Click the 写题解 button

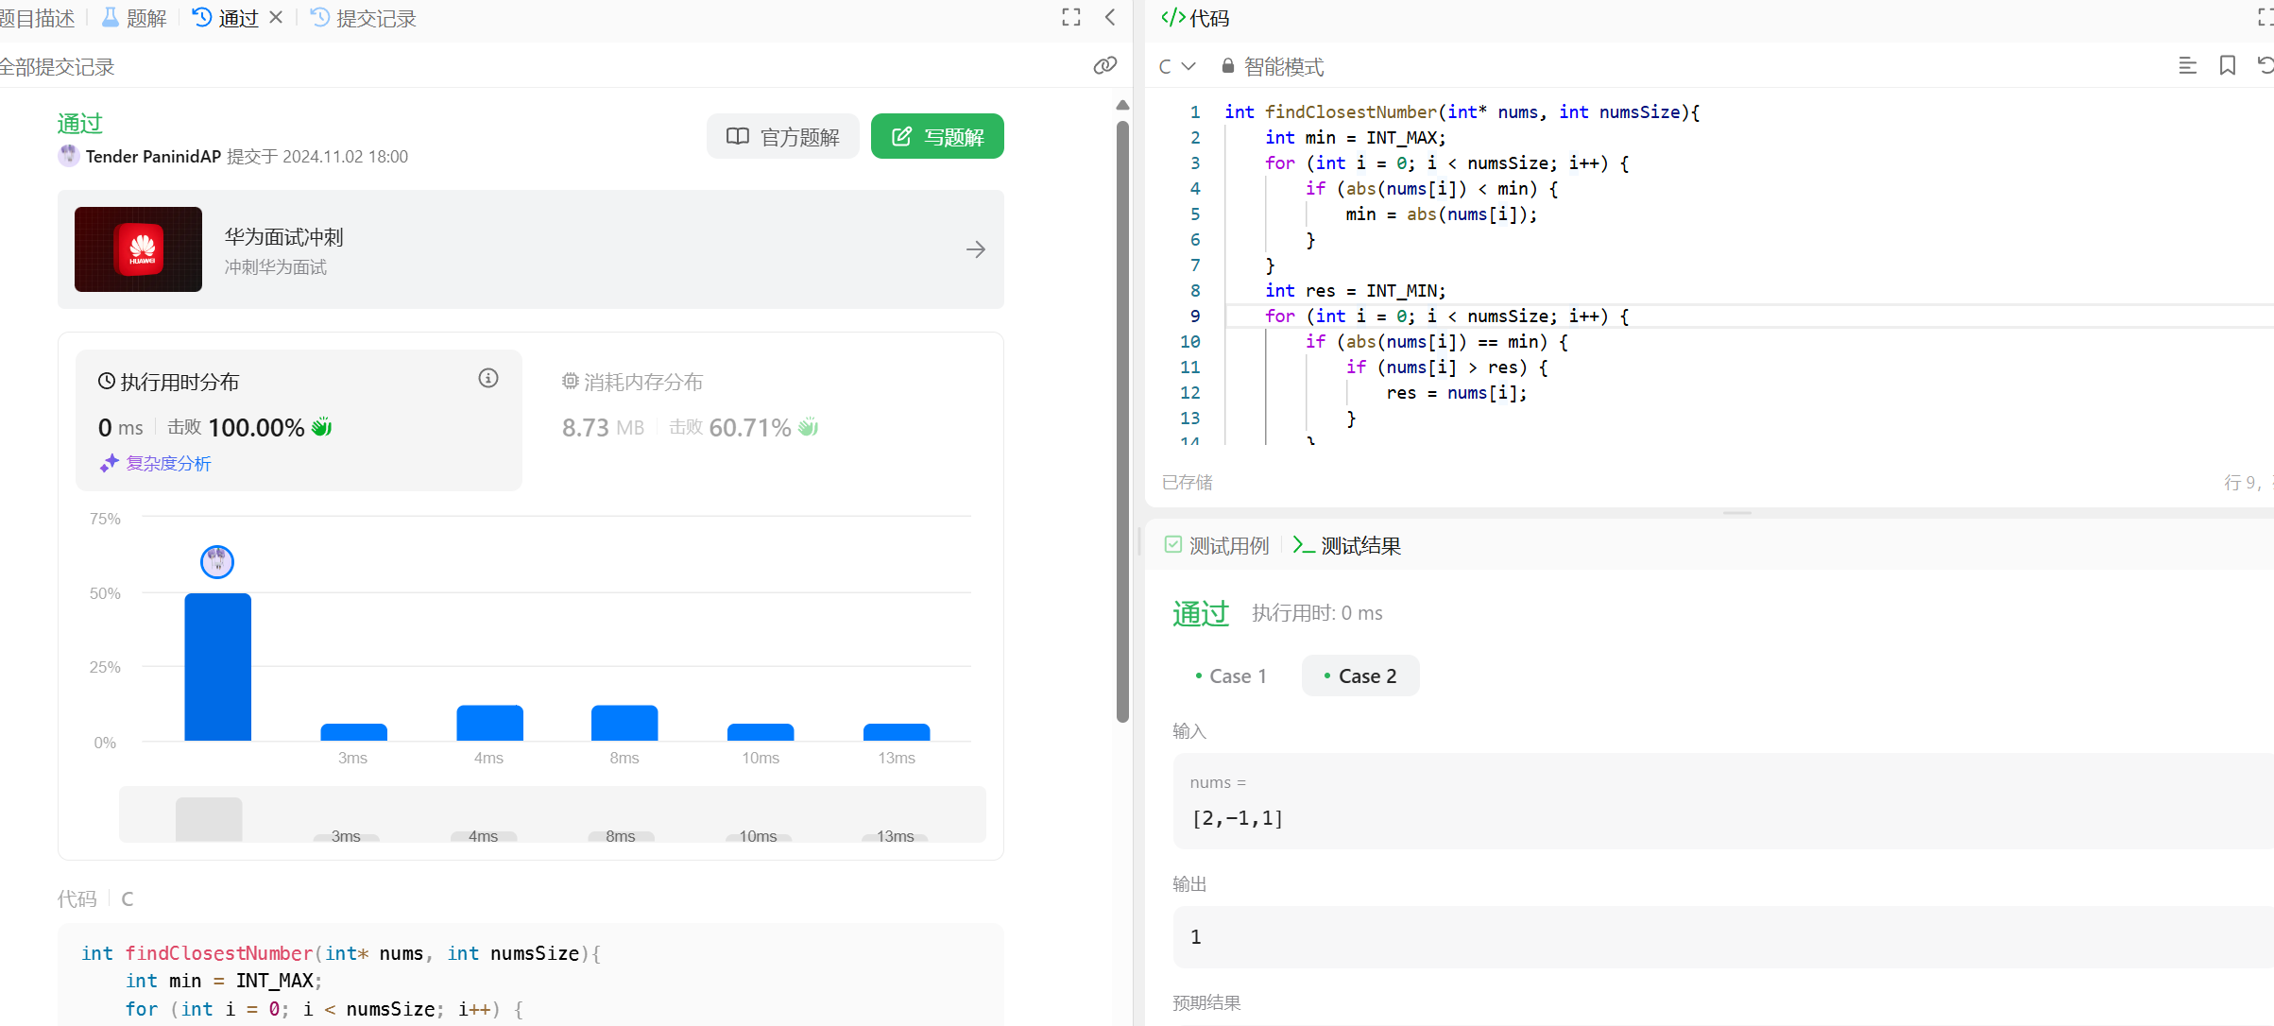click(x=937, y=137)
